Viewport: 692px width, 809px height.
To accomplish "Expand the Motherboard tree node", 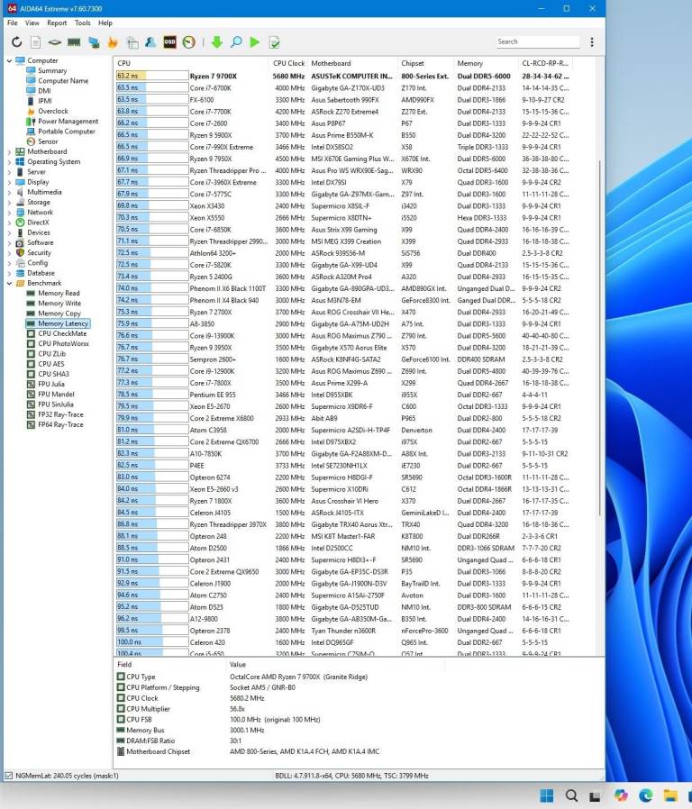I will point(10,151).
